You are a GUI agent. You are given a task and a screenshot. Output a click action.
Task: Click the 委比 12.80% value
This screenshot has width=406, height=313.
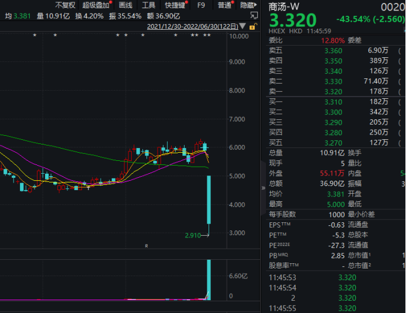point(333,40)
